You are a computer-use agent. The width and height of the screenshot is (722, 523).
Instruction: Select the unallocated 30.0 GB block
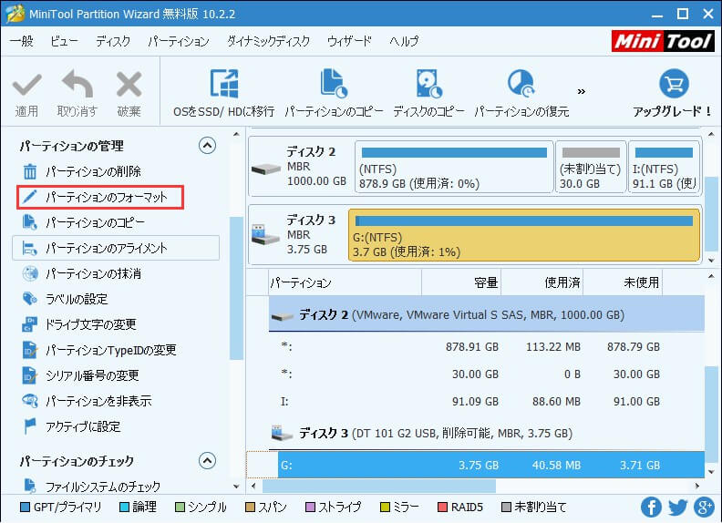(x=591, y=167)
